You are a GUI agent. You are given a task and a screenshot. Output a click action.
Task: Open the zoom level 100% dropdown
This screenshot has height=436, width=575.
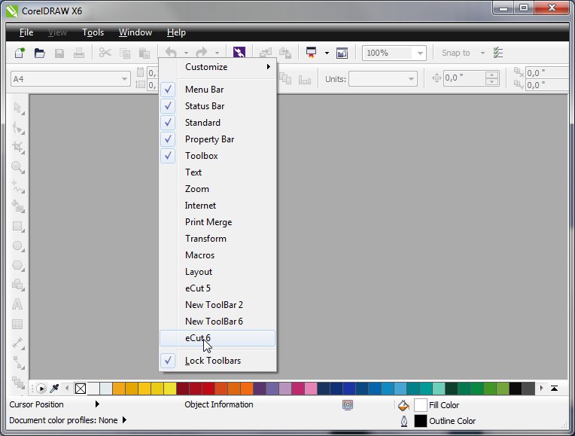[419, 53]
